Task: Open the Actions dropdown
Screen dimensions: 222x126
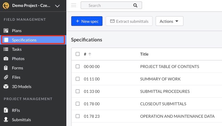Action: pyautogui.click(x=169, y=21)
